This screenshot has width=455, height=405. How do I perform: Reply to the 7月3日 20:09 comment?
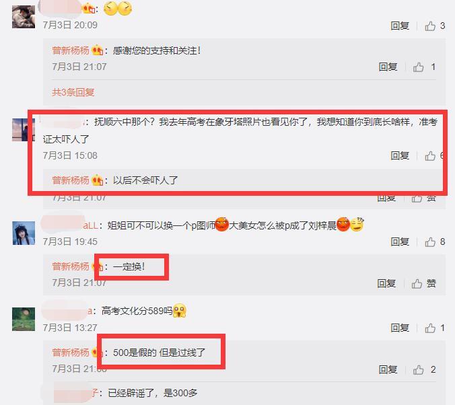[x=400, y=26]
